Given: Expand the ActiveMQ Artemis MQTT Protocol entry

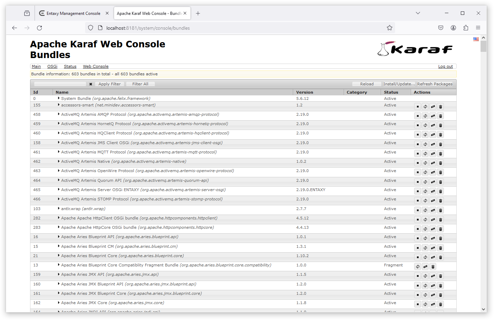Looking at the screenshot, I should pos(58,152).
